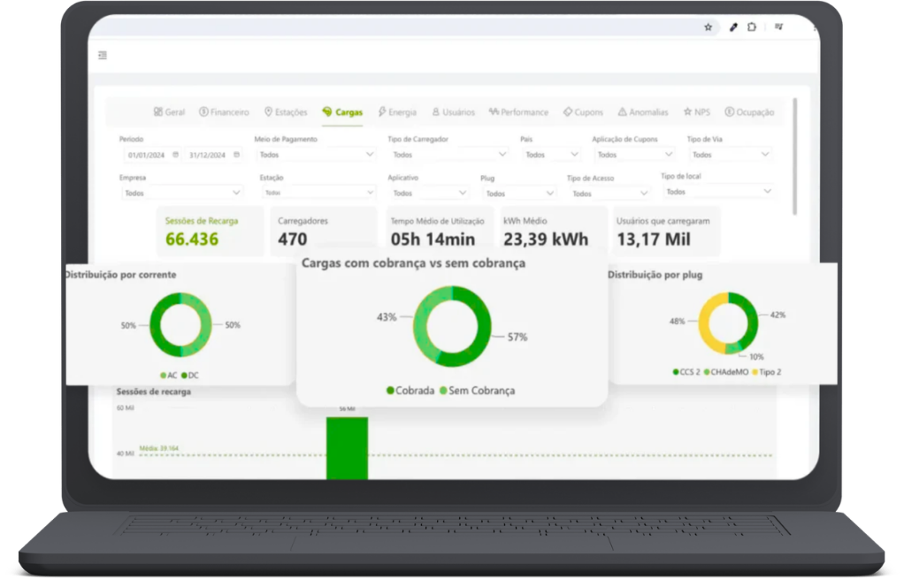Image resolution: width=904 pixels, height=579 pixels.
Task: Switch to the Financeiro tab
Action: (x=225, y=111)
